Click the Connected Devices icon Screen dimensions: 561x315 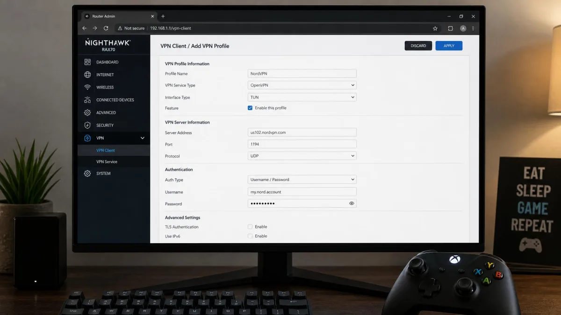[87, 100]
